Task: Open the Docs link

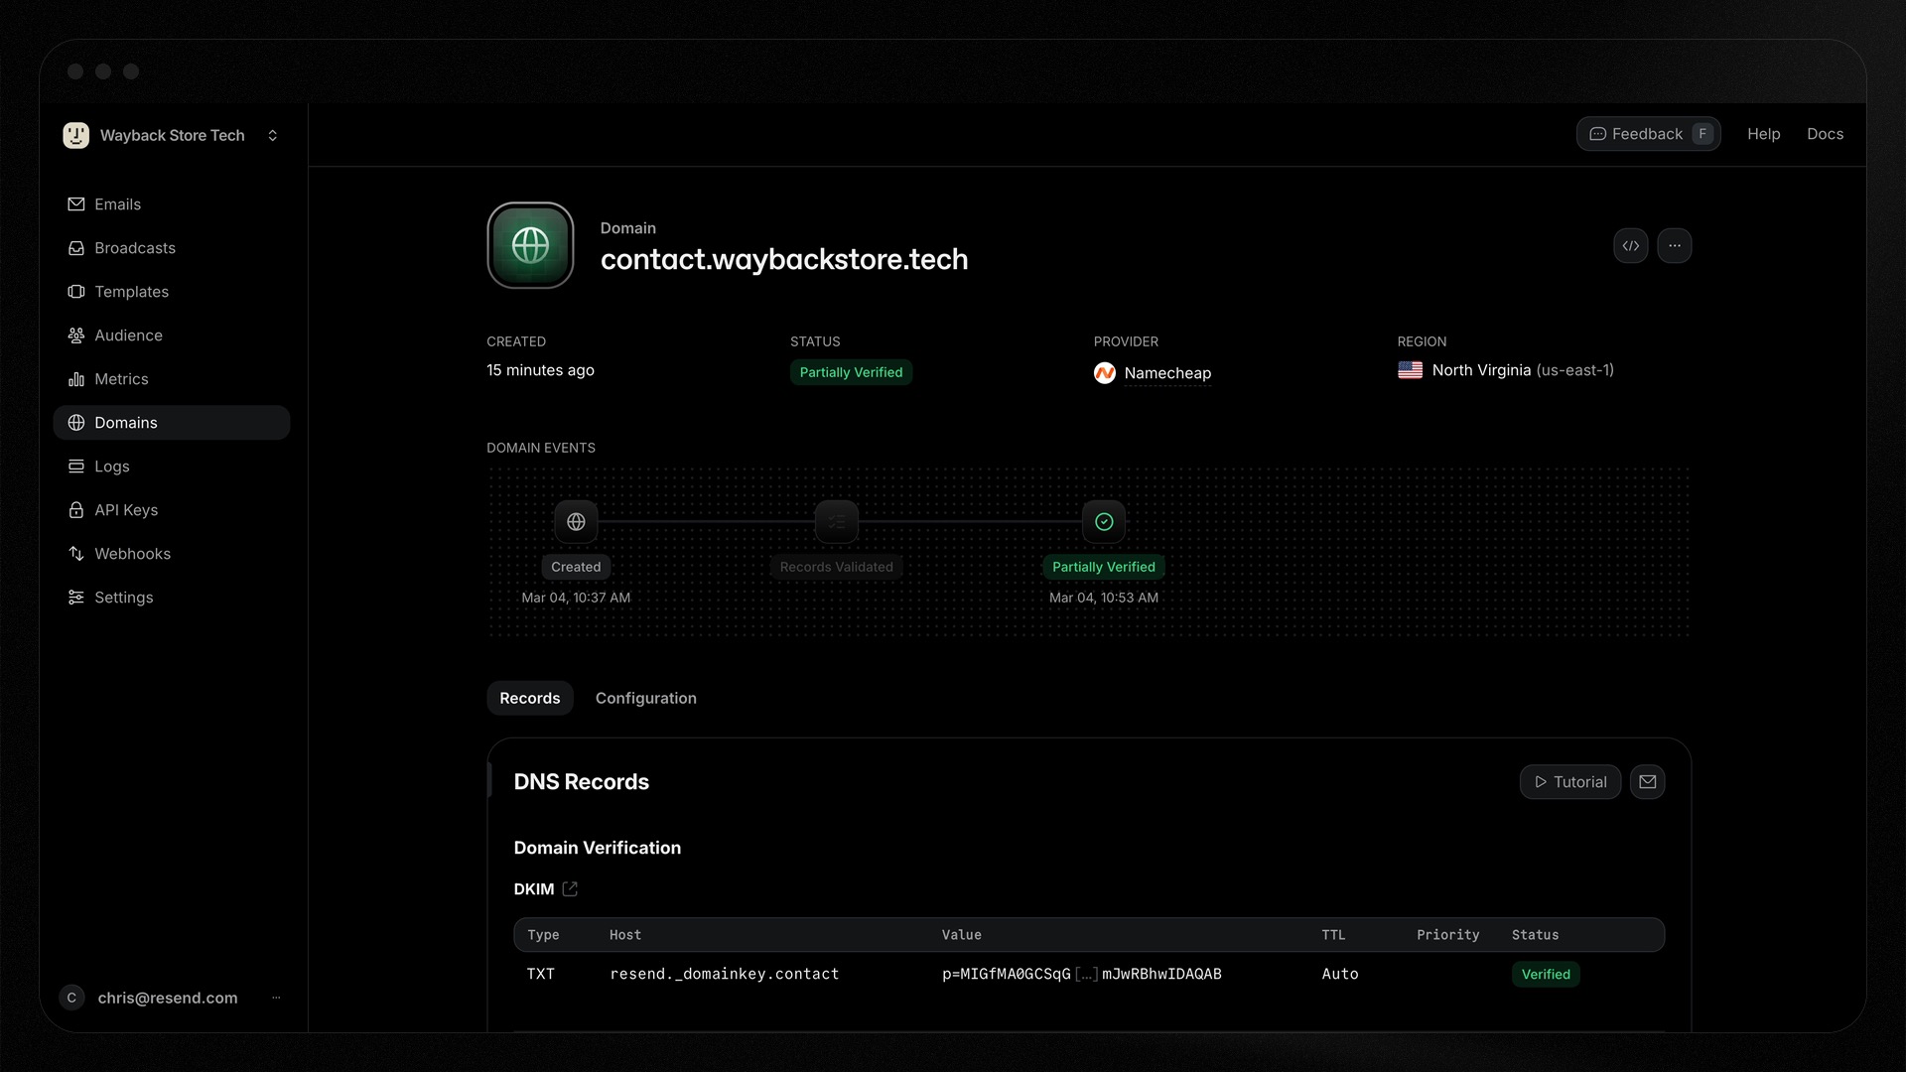Action: [x=1825, y=134]
